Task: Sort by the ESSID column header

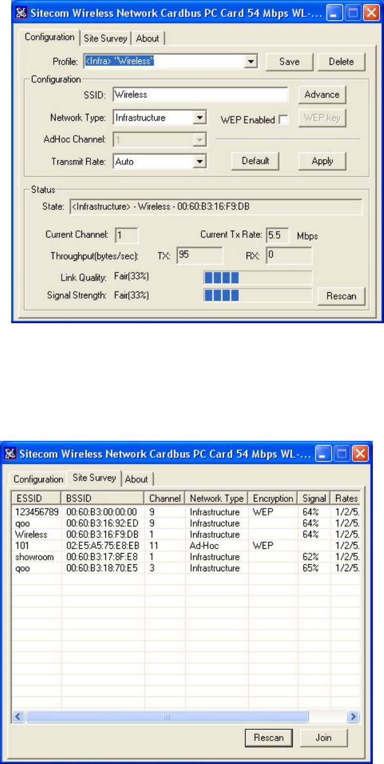Action: coord(37,499)
